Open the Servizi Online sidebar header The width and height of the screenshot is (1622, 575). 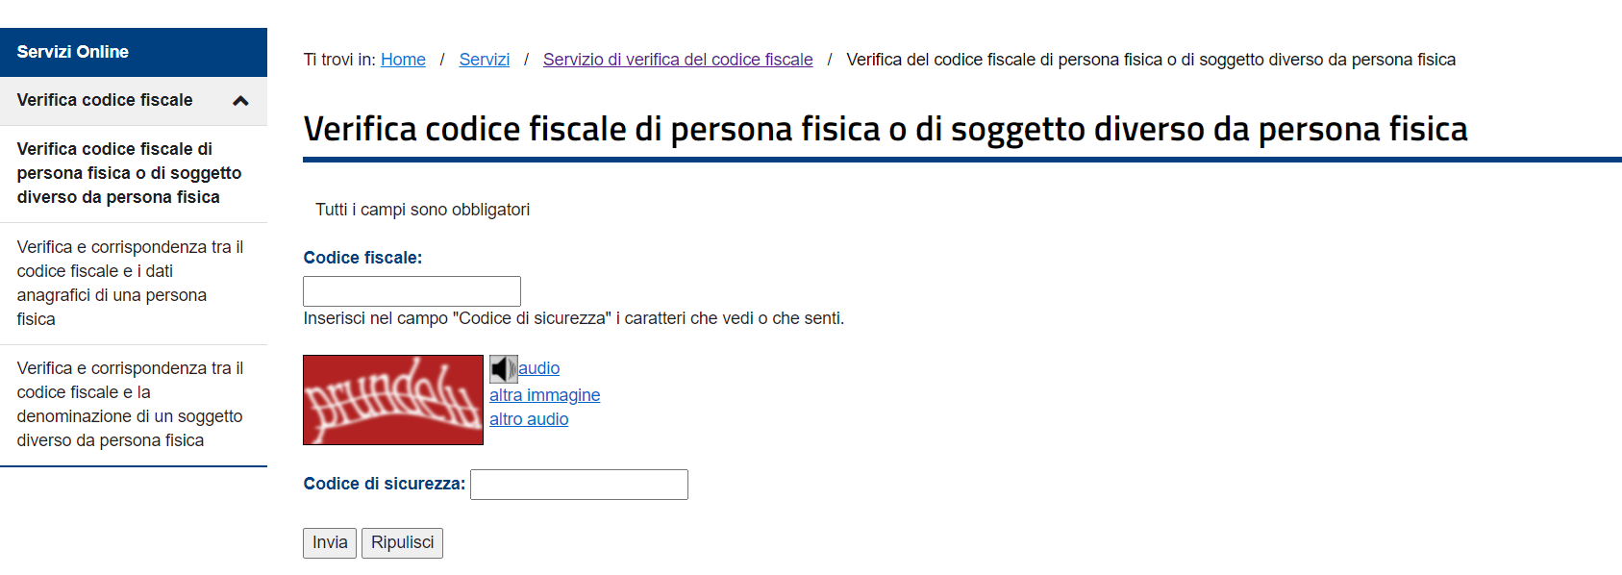tap(134, 52)
